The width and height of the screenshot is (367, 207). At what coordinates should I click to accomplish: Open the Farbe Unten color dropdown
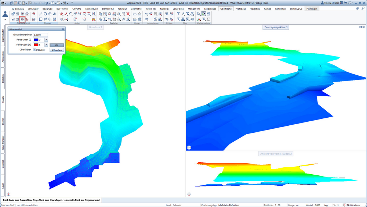point(46,40)
